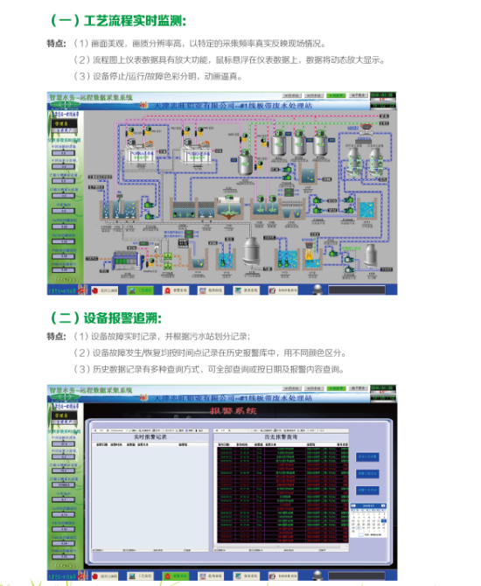Open 工艺流程 from the alarm screen's bottom bar
481x586 pixels.
tap(140, 576)
